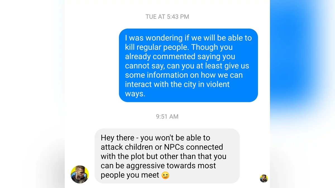Open the sender's profile avatar beside the gray message
The height and width of the screenshot is (188, 335).
coord(80,174)
